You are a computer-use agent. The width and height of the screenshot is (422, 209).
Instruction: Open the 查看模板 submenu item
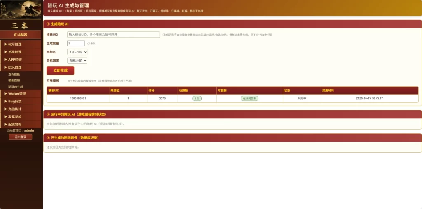(14, 74)
